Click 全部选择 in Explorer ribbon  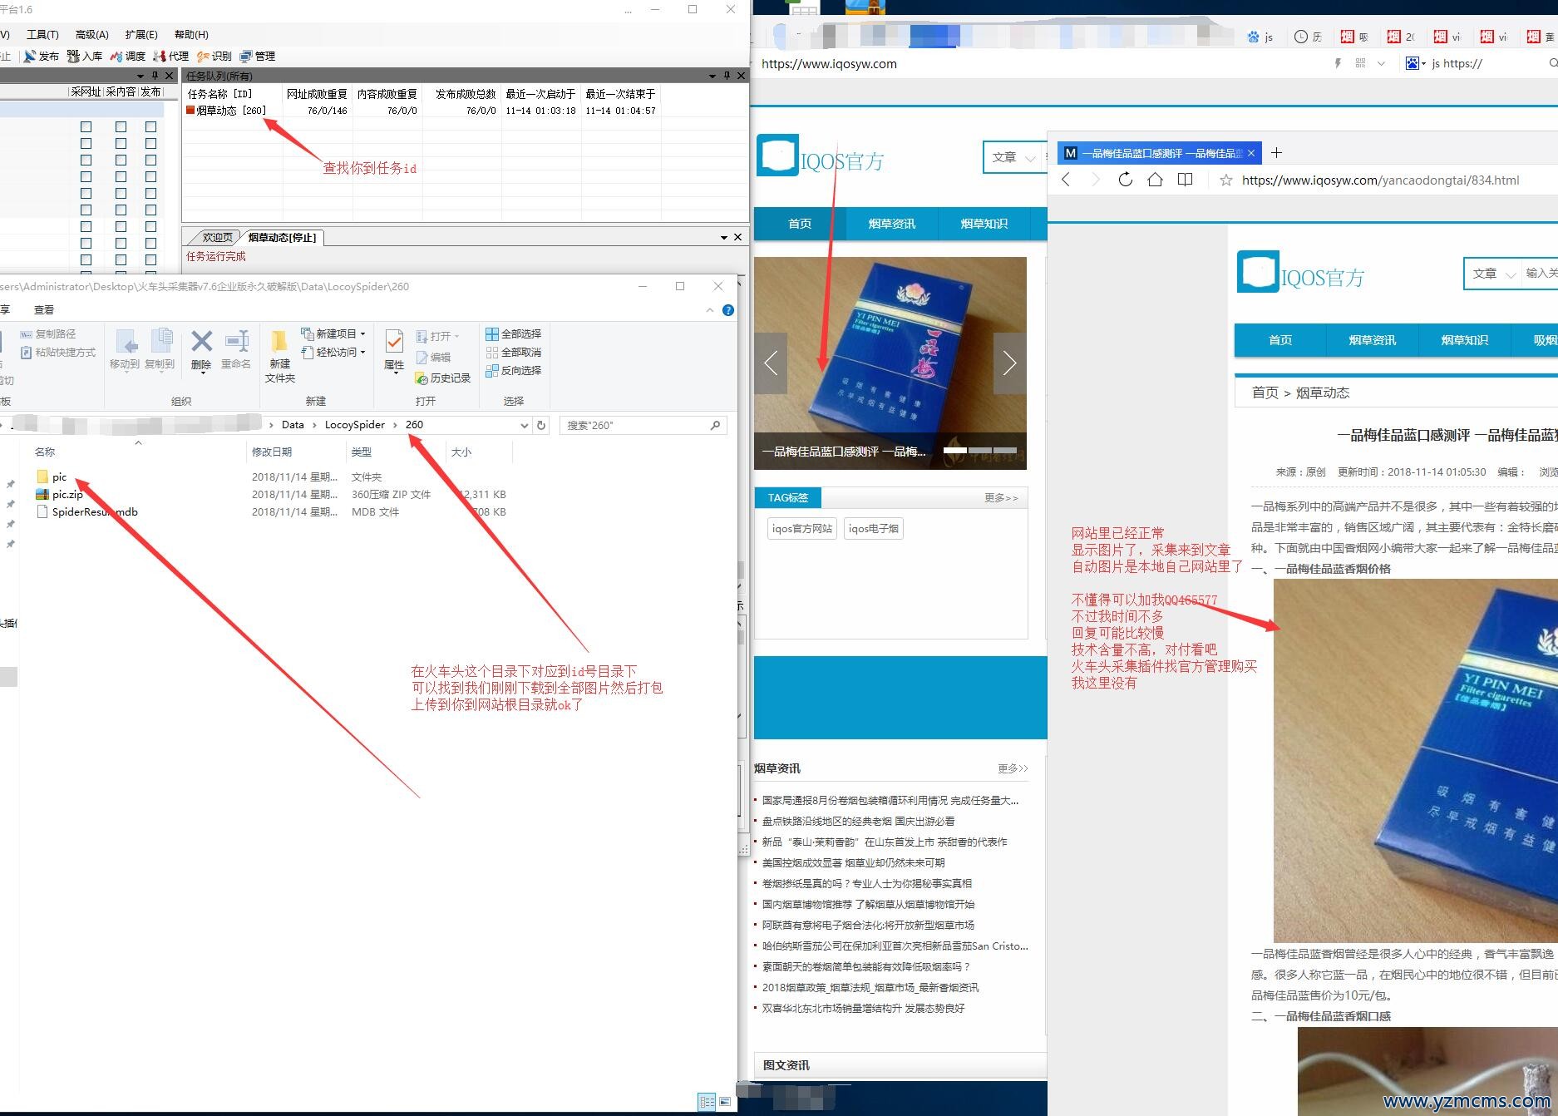514,334
